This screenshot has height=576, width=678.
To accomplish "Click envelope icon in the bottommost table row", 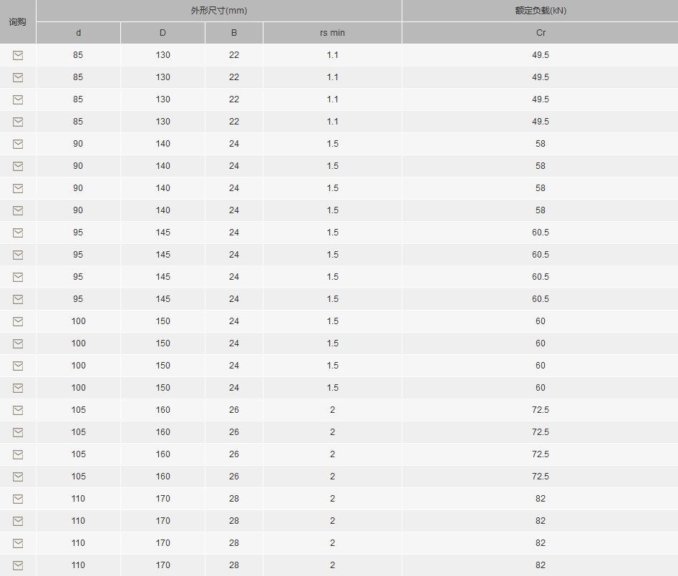I will click(x=18, y=566).
